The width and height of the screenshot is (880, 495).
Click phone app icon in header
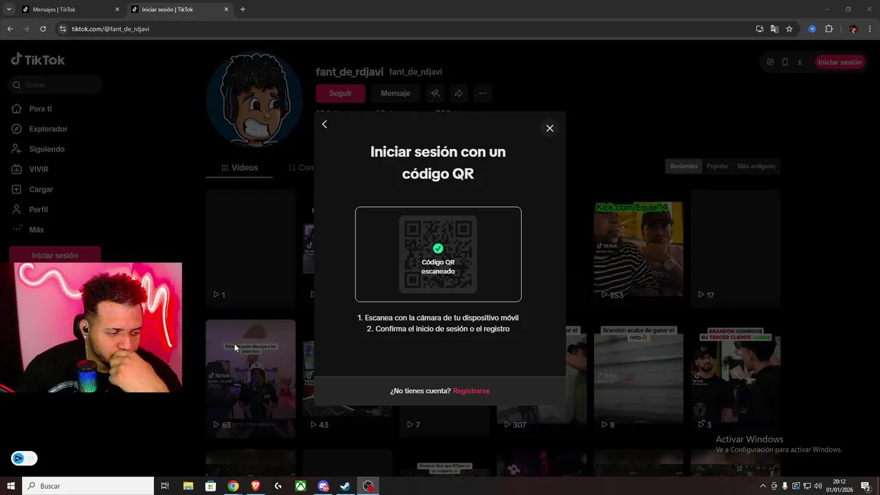pos(785,62)
